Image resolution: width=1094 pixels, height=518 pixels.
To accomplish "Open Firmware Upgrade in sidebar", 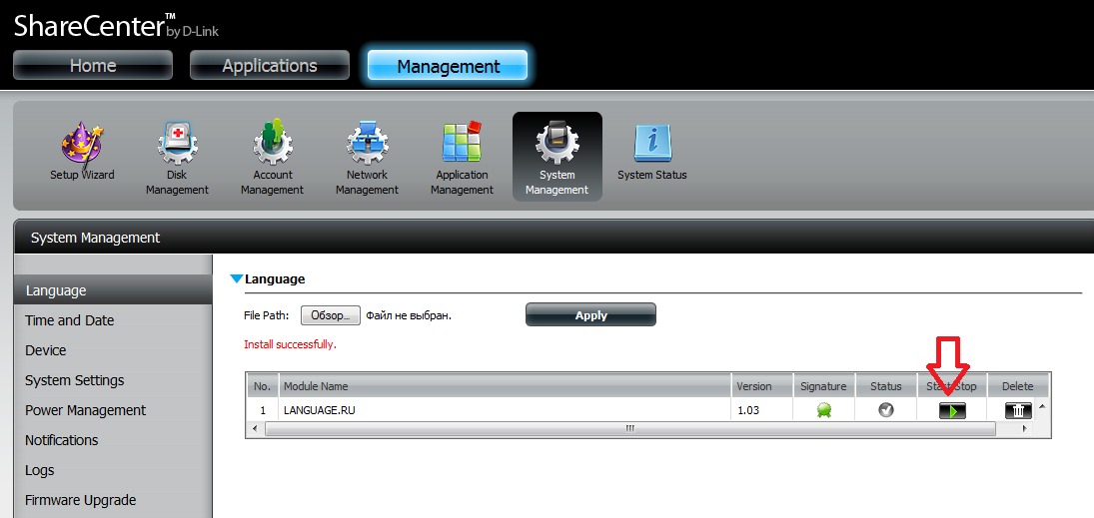I will point(81,500).
